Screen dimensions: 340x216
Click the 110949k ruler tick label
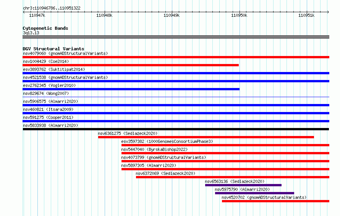172,15
